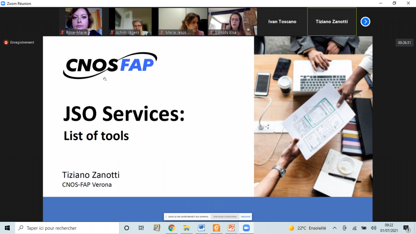Show next participants with blue arrow

[365, 22]
